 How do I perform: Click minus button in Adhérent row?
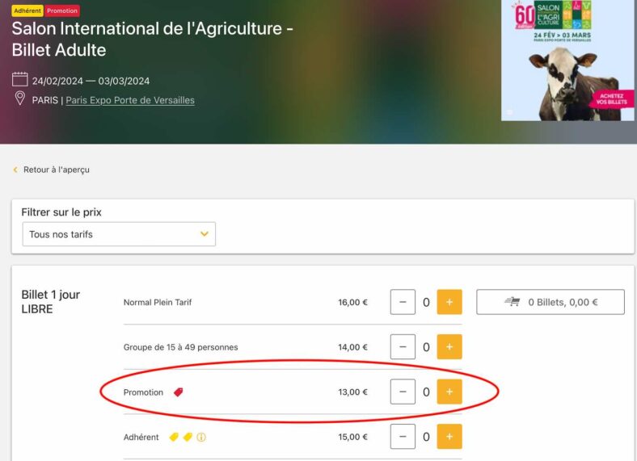(403, 437)
